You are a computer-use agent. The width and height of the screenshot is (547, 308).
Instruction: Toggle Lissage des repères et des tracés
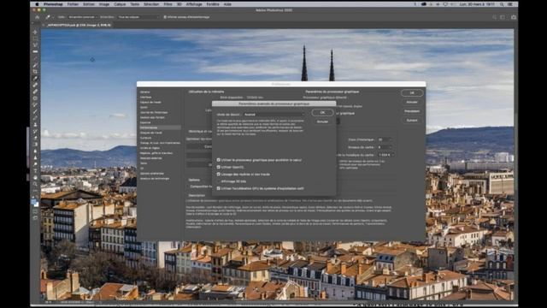tap(219, 174)
